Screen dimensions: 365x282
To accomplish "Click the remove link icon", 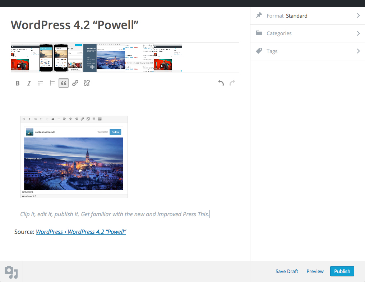I will pyautogui.click(x=87, y=83).
